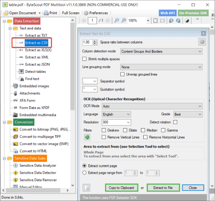Click the page number input field
Image resolution: width=215 pixels, height=201 pixels.
[92, 20]
